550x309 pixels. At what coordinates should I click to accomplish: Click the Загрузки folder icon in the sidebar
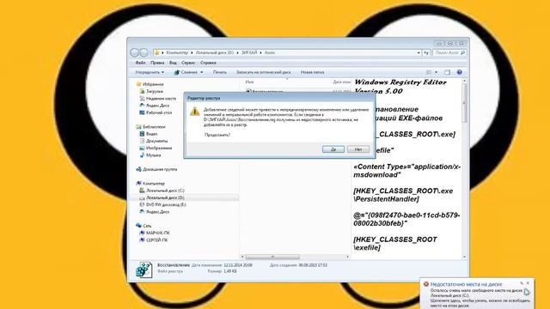coord(142,91)
